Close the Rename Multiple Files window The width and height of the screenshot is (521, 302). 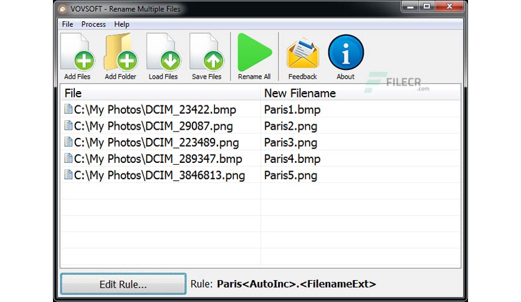[x=449, y=7]
